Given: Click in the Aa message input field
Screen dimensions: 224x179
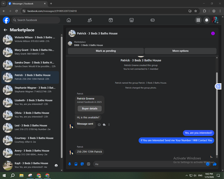Looking at the screenshot, I should point(149,164).
